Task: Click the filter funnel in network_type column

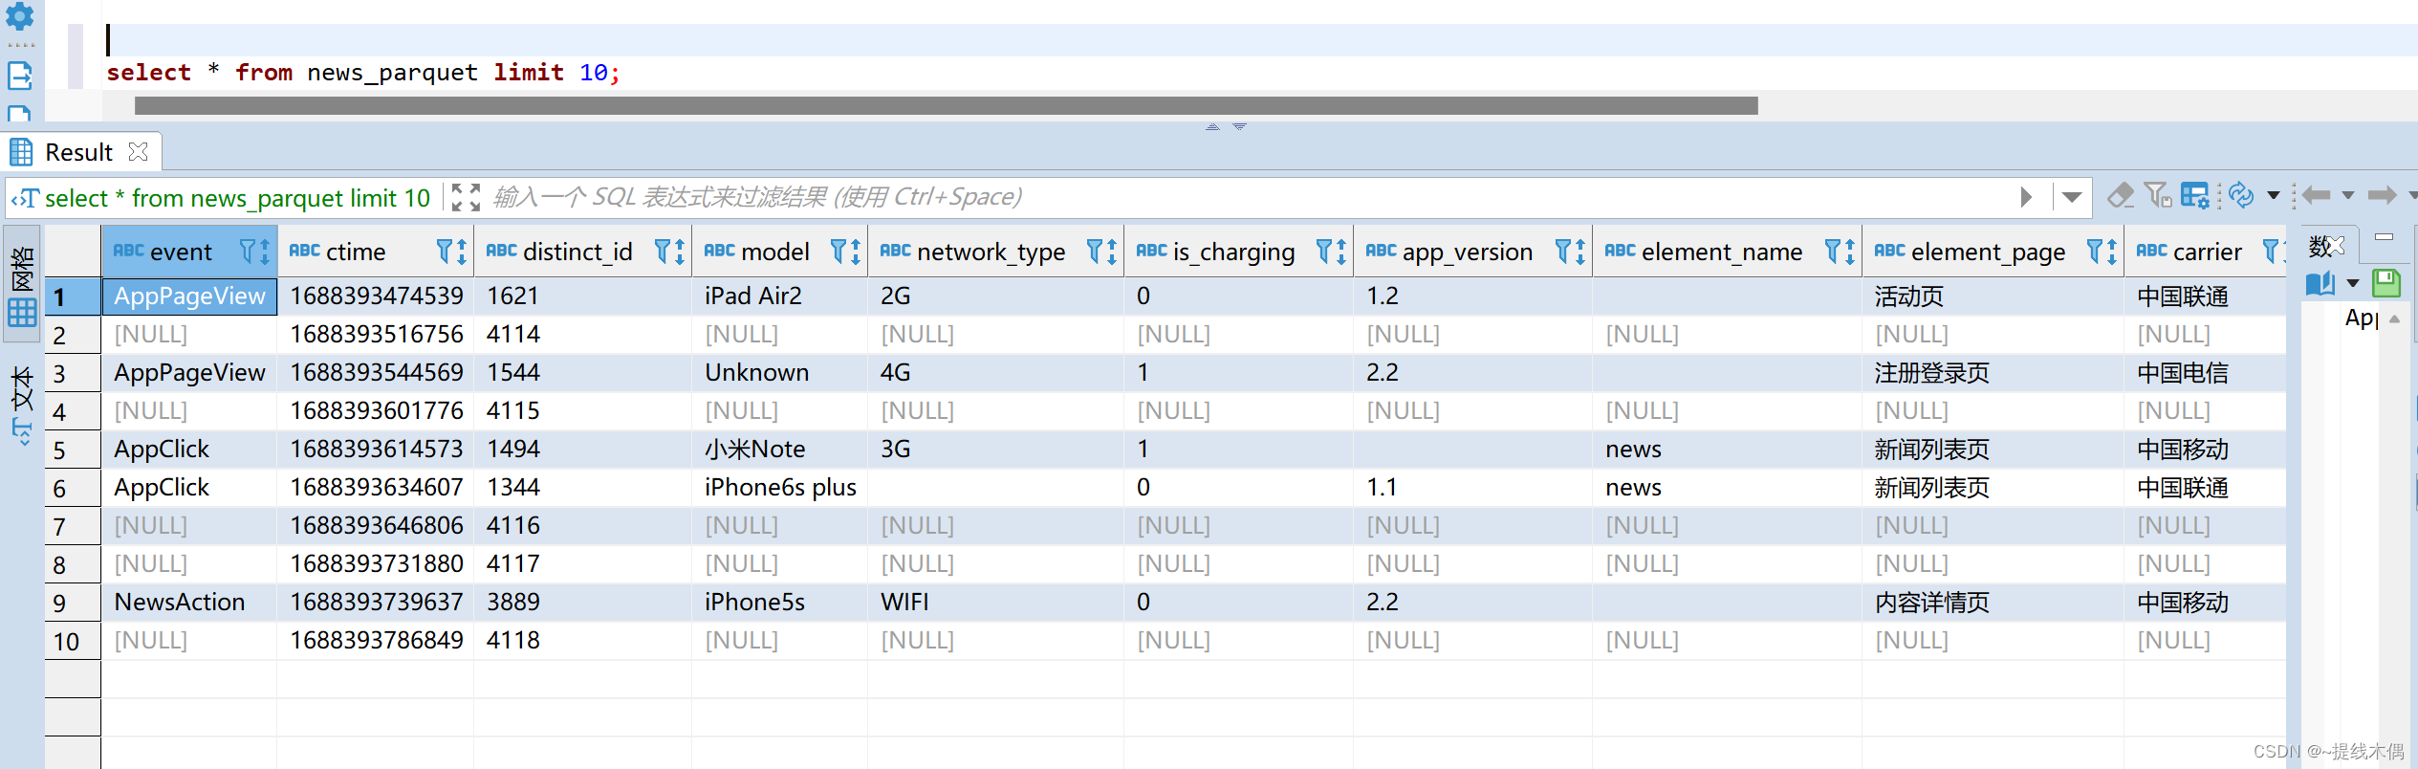Action: pos(1095,252)
